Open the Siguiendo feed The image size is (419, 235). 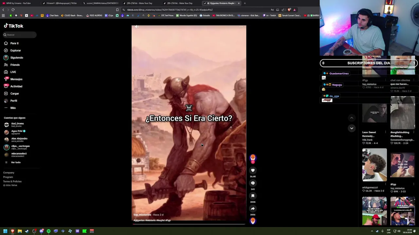[x=16, y=57]
